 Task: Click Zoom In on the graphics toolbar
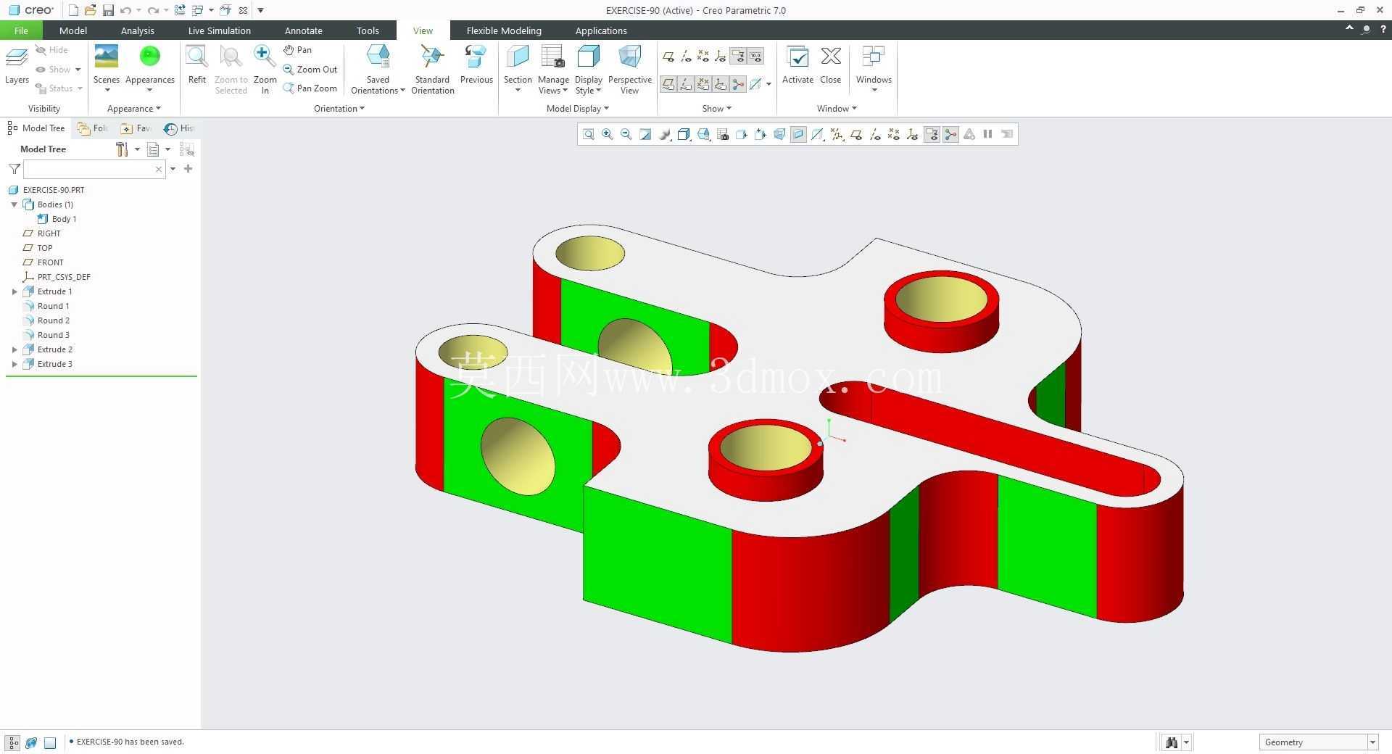[608, 134]
